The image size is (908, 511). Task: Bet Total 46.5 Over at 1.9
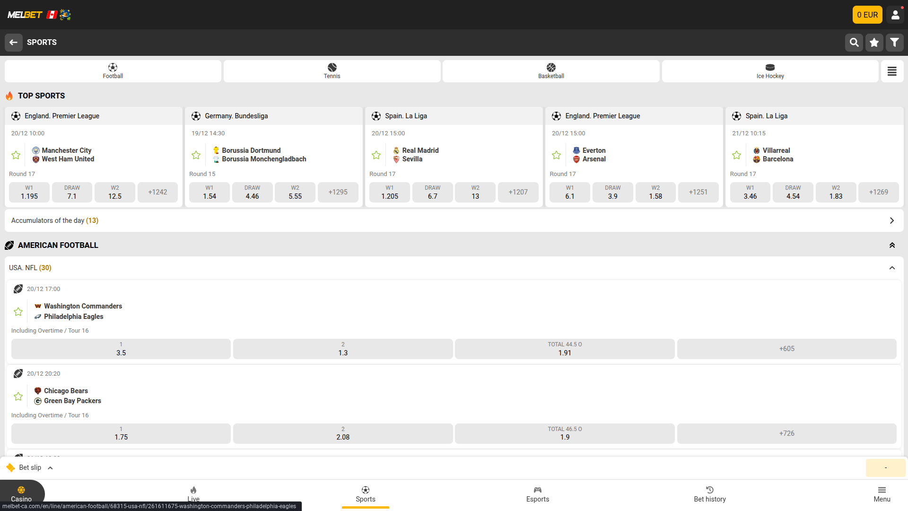(x=565, y=433)
